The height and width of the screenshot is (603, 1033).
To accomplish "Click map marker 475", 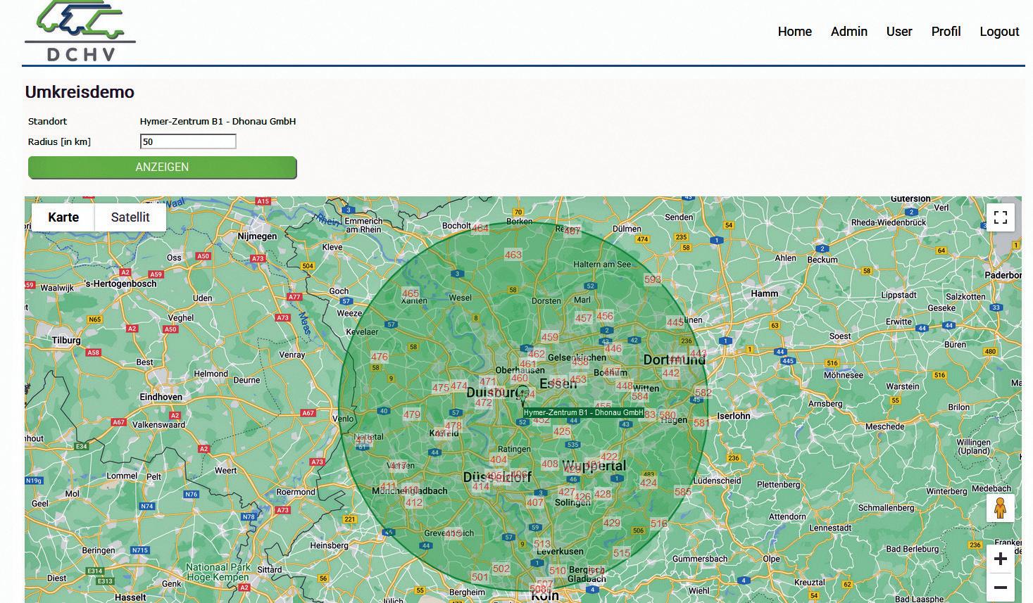I will click(441, 388).
